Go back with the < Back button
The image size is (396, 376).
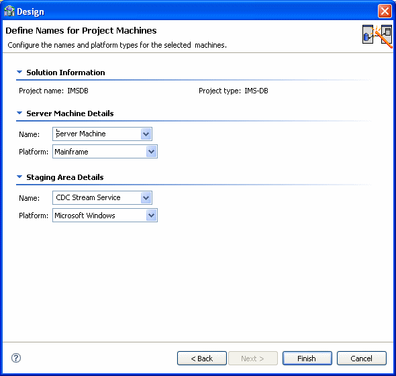202,359
